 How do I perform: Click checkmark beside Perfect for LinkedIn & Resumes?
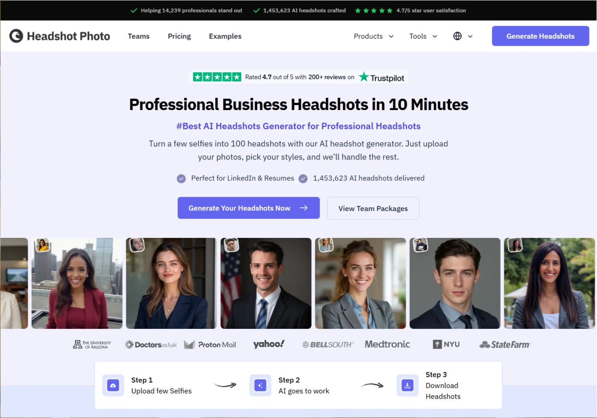(181, 179)
